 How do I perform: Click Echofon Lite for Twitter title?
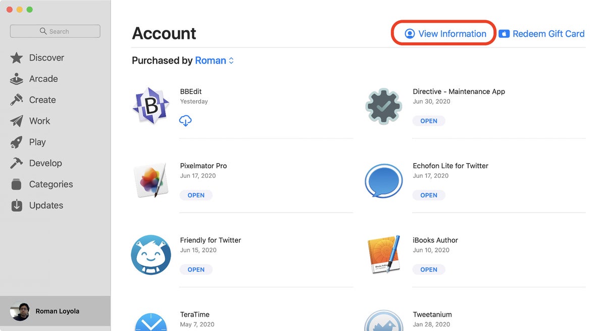point(450,166)
